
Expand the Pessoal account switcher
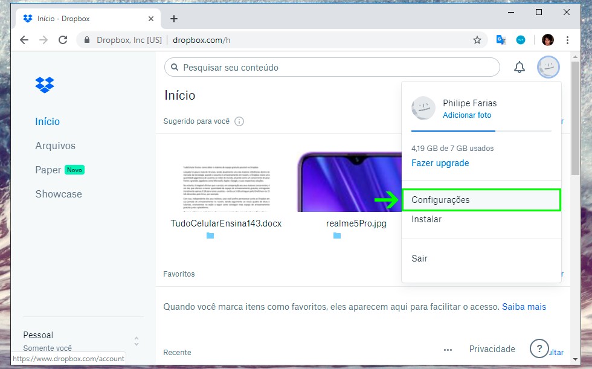click(137, 341)
